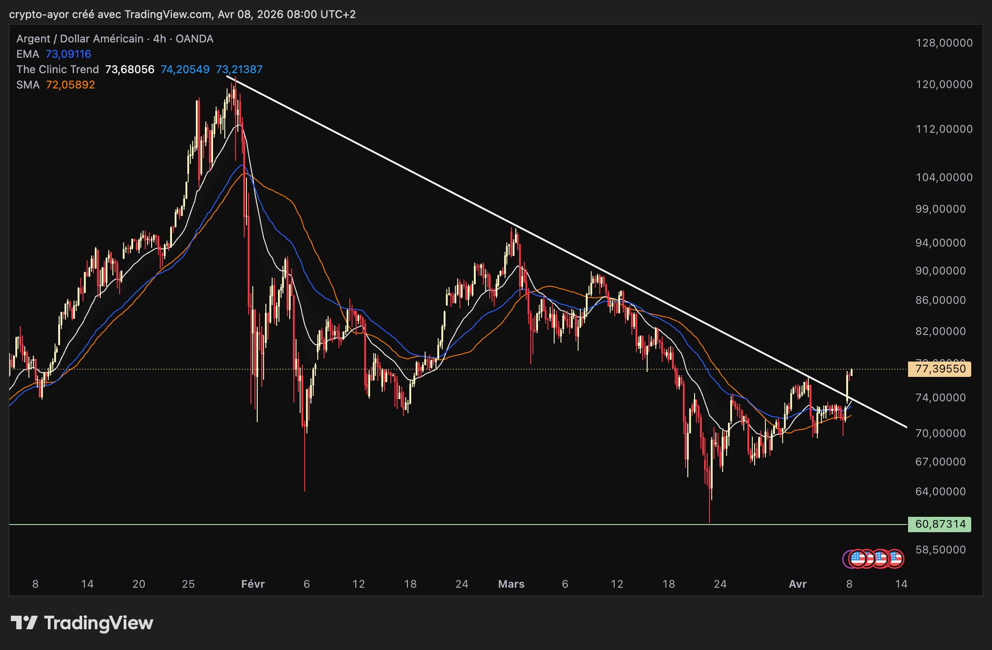Click the white Clinic Trend value 73,68056
Image resolution: width=992 pixels, height=650 pixels.
pos(129,69)
